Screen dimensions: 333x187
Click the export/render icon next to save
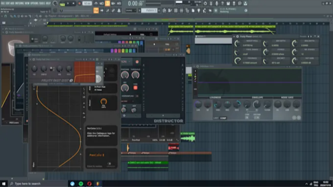pyautogui.click(x=234, y=3)
